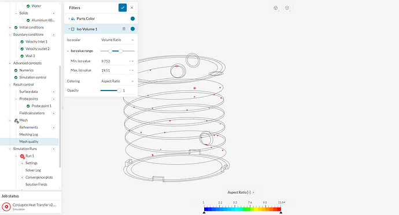Click the Aspect Ratio color scale bar
The width and height of the screenshot is (399, 215).
click(242, 209)
